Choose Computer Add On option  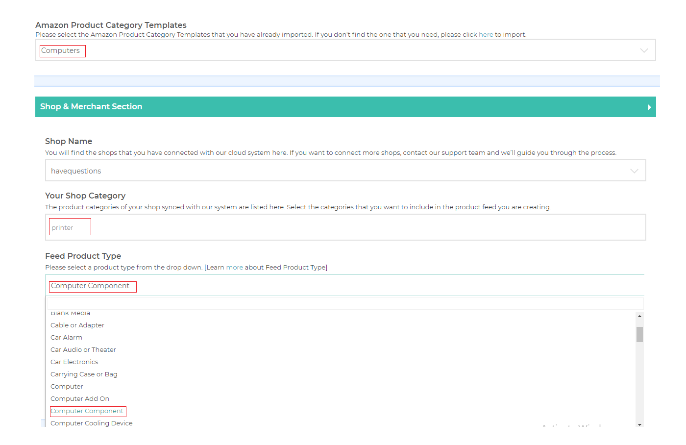pyautogui.click(x=80, y=399)
